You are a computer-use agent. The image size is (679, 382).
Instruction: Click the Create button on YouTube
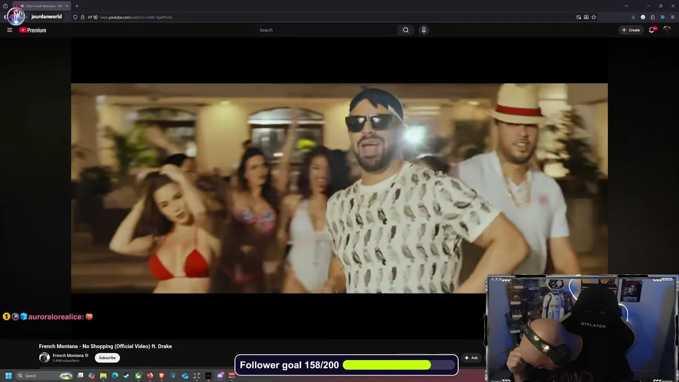(x=631, y=30)
